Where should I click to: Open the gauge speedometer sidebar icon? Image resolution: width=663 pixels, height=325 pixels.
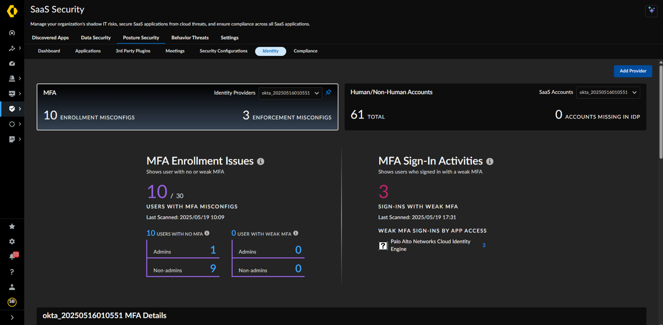click(12, 64)
